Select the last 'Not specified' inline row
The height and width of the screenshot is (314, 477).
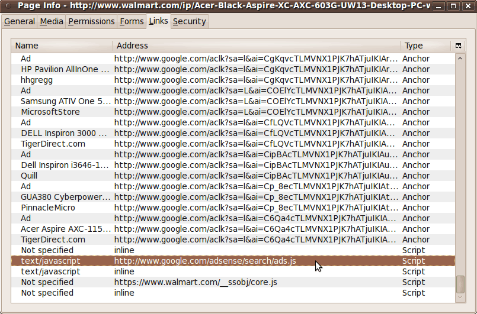click(233, 293)
